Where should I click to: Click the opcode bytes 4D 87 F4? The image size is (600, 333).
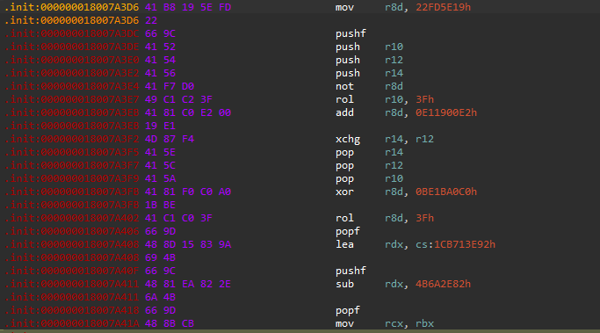click(x=170, y=140)
